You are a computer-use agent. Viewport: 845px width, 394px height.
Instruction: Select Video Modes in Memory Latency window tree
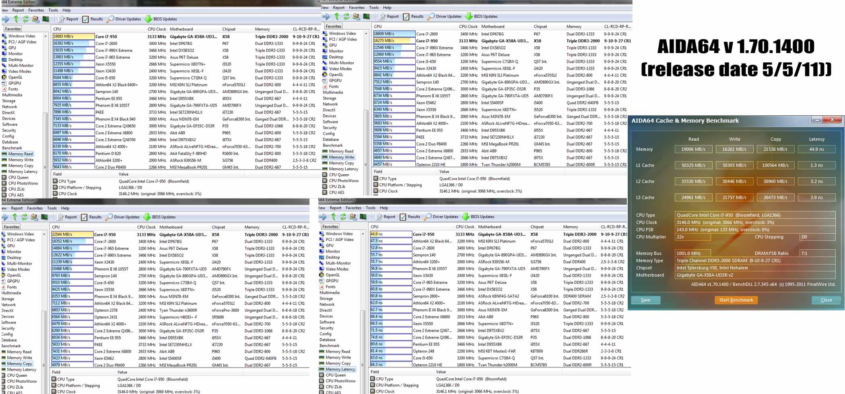[x=337, y=269]
